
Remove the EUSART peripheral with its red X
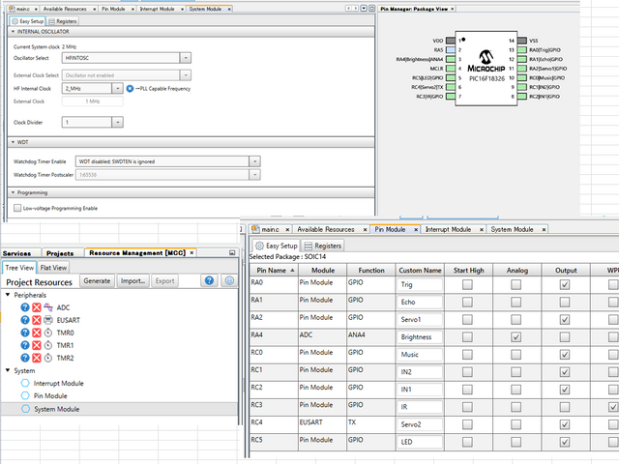pos(36,320)
